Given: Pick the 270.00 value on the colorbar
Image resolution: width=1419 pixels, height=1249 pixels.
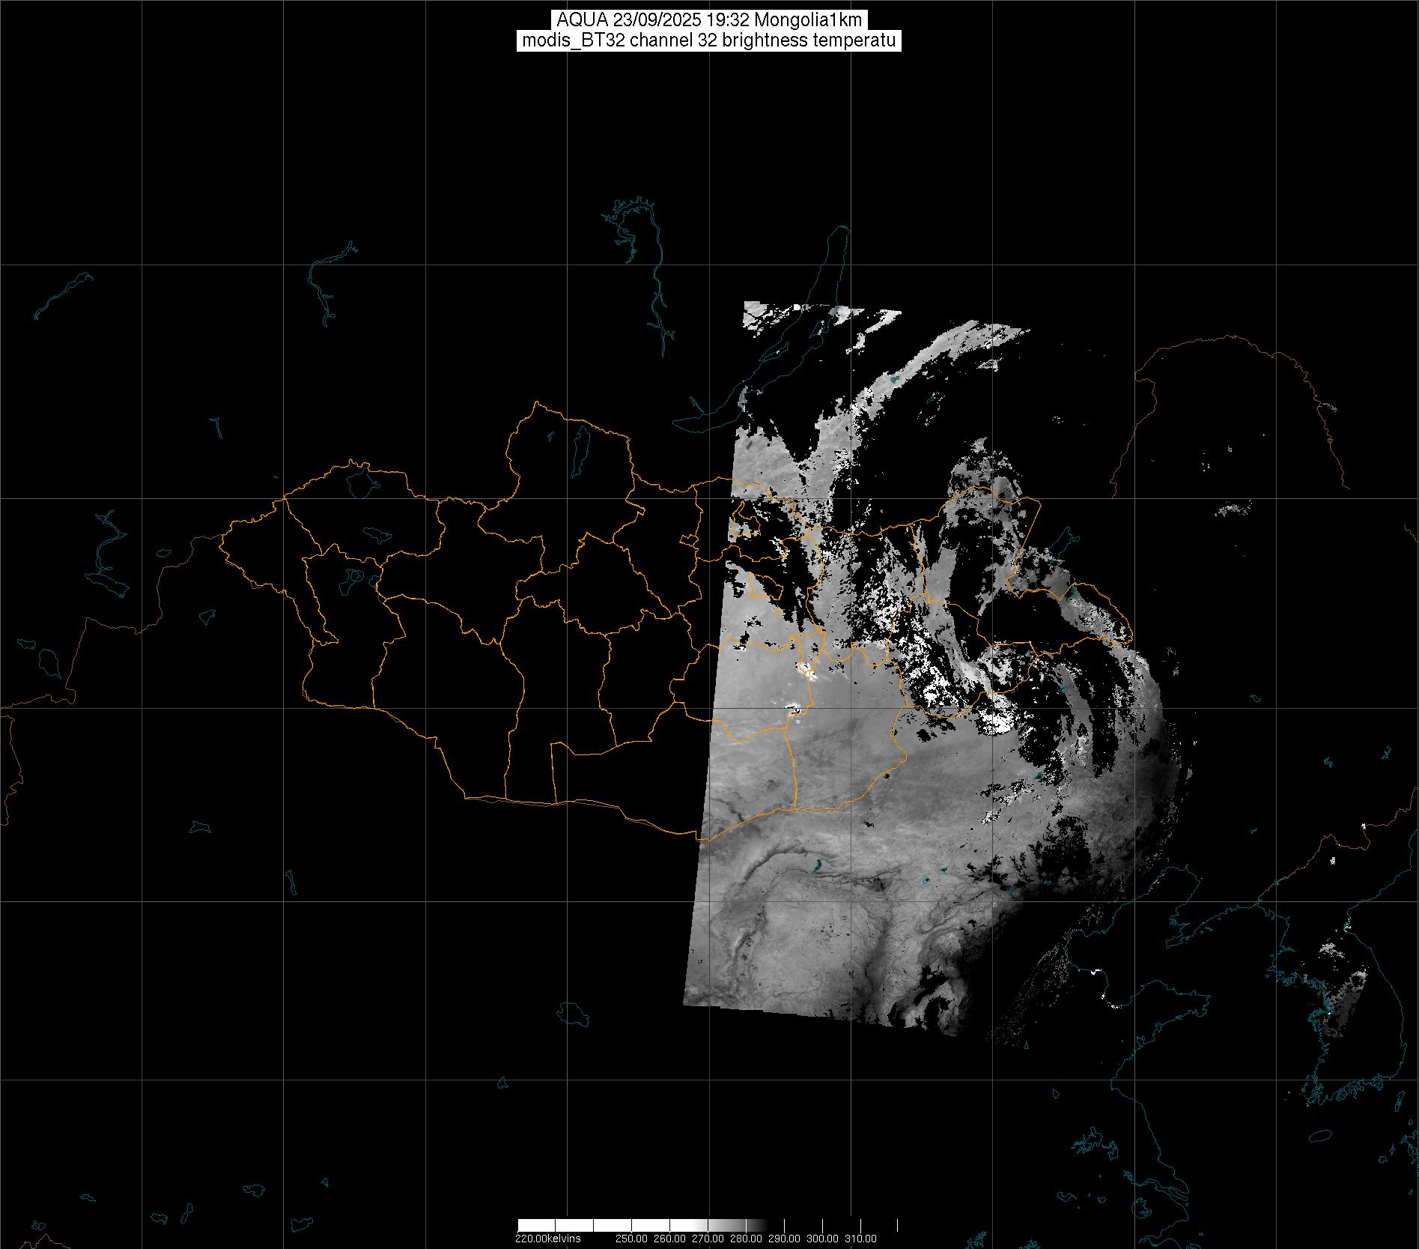Looking at the screenshot, I should coord(708,1239).
